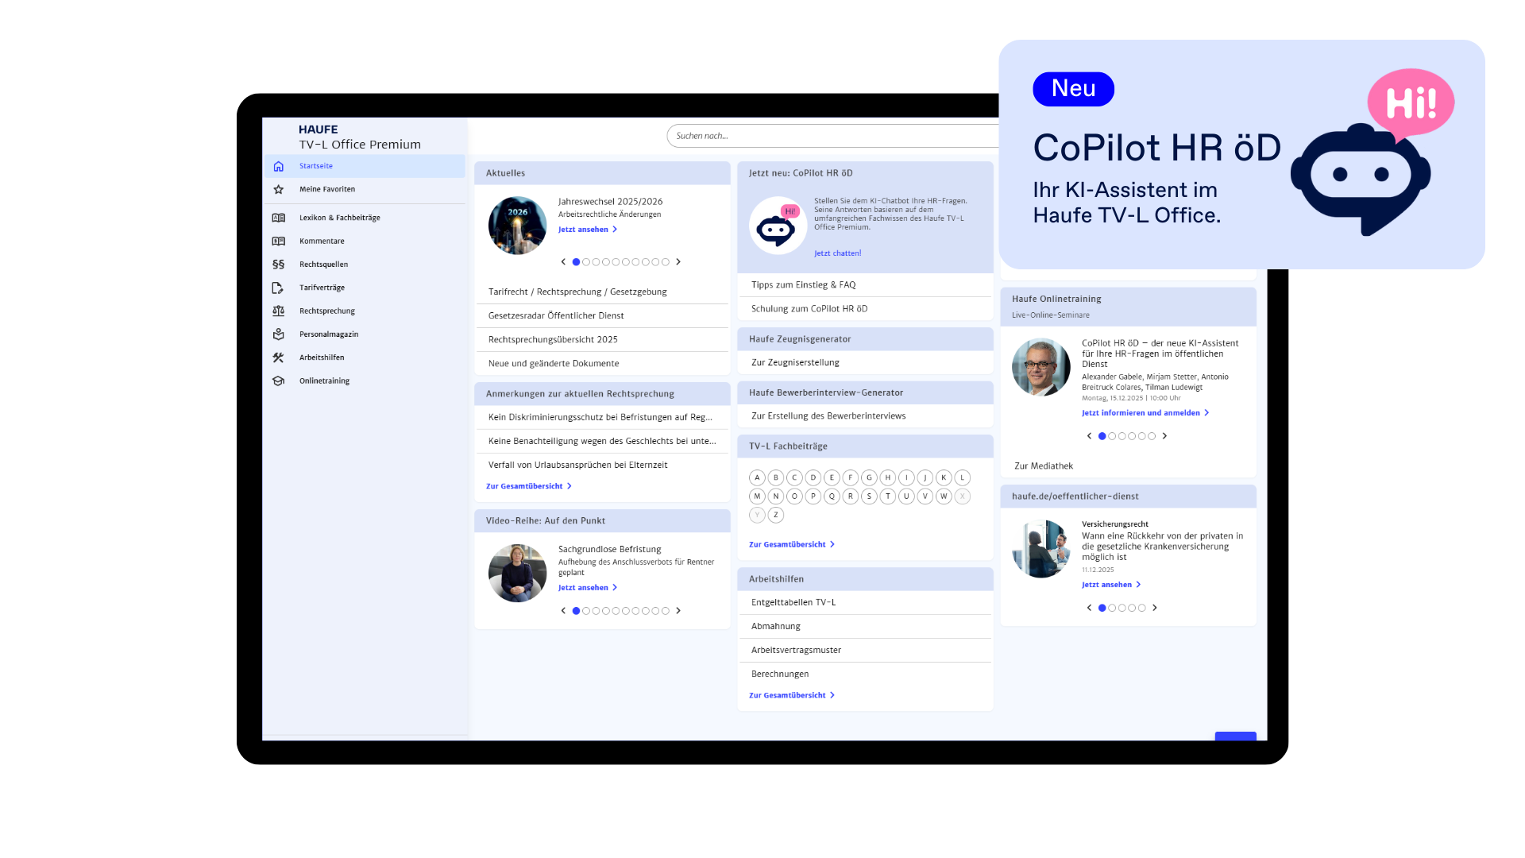This screenshot has height=858, width=1525.
Task: Open Kommentare in the sidebar menu
Action: tap(322, 241)
